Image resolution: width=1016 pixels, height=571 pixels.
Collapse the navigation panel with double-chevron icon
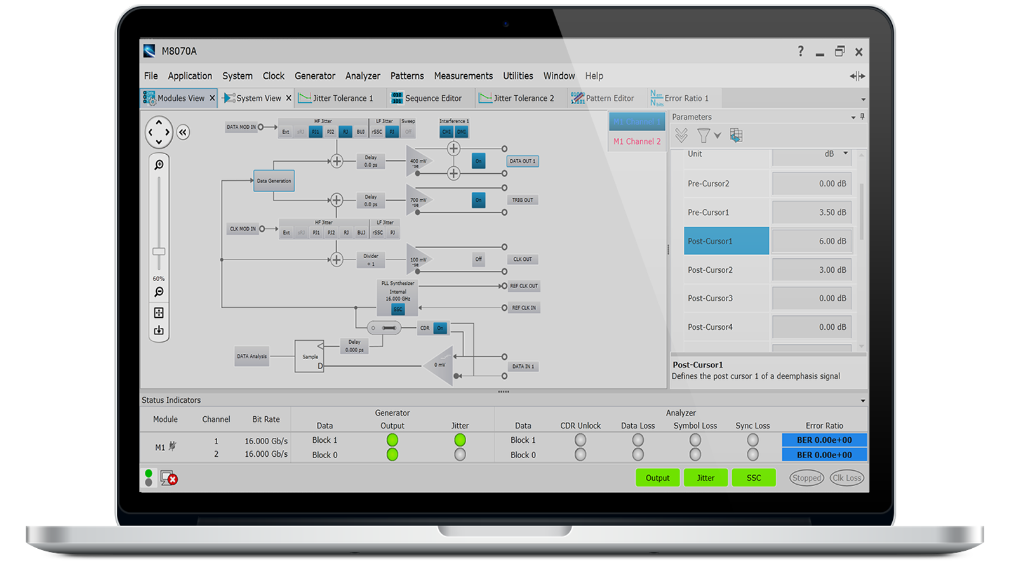183,132
